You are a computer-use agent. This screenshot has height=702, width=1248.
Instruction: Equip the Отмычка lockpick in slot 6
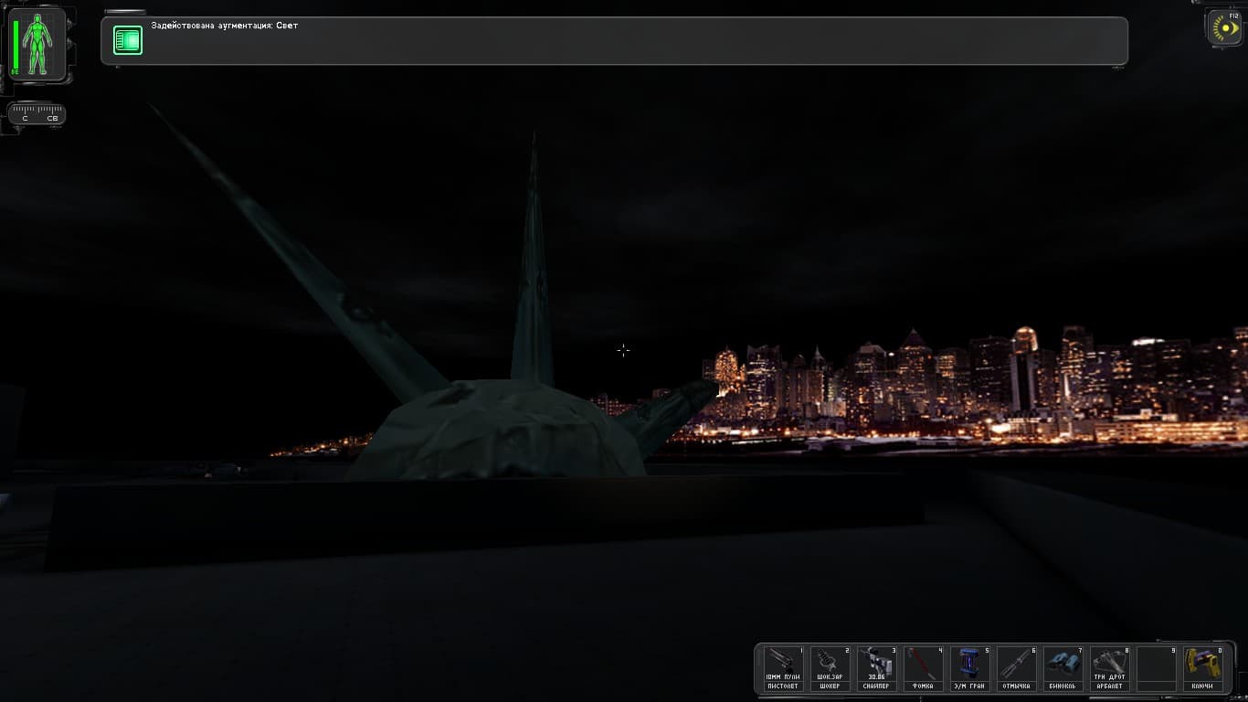[x=1016, y=669]
